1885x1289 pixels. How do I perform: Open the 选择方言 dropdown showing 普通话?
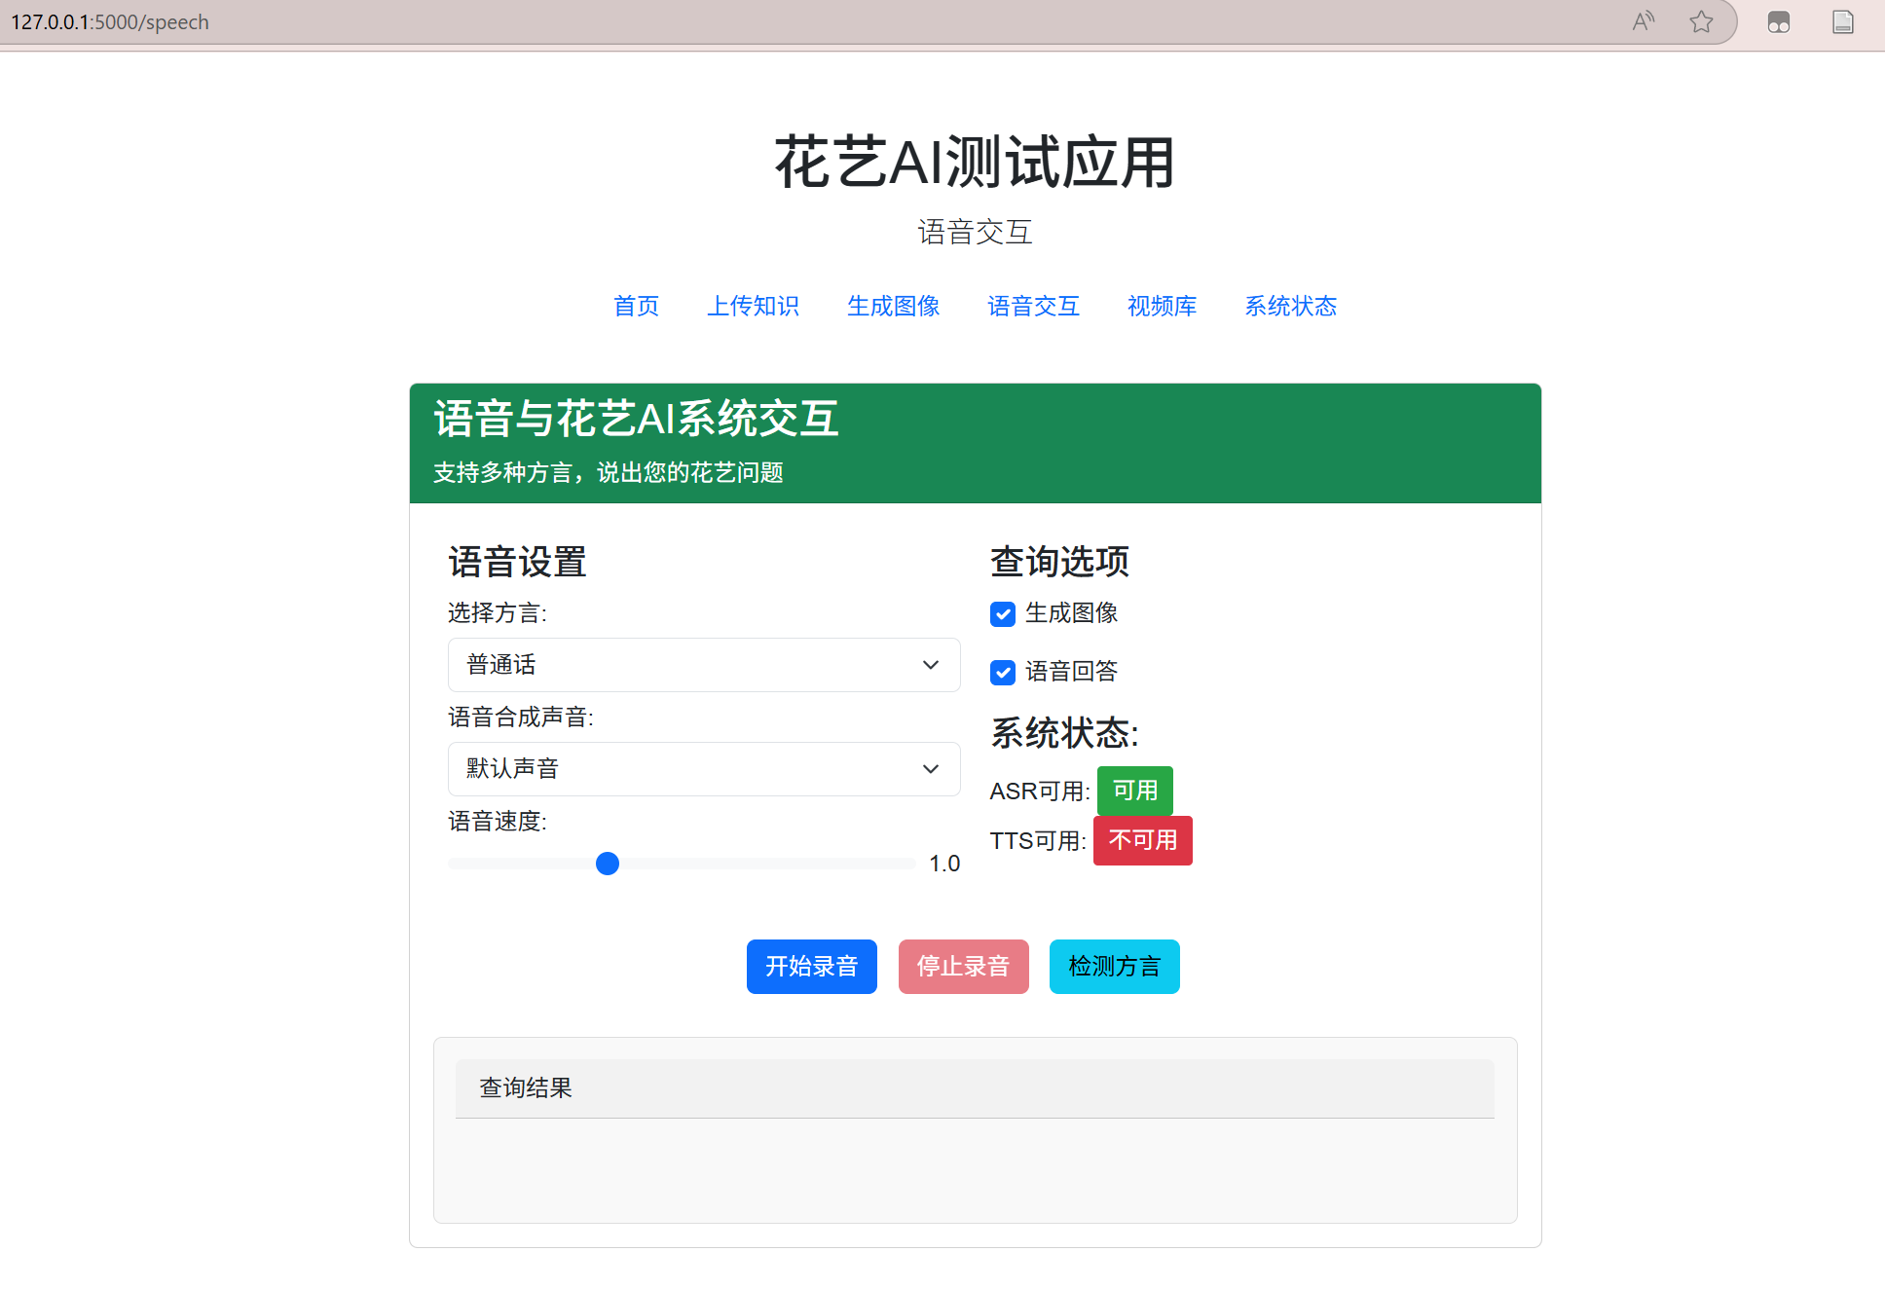(x=703, y=665)
